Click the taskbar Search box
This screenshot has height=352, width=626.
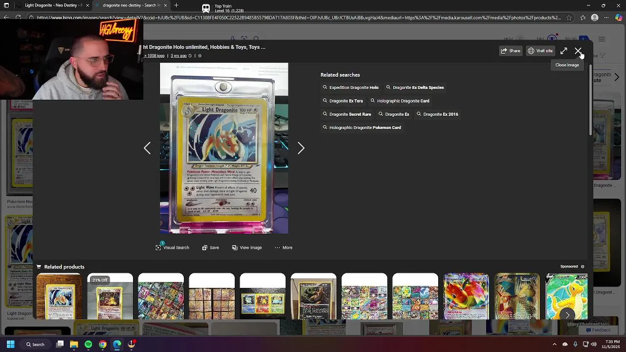(x=36, y=344)
